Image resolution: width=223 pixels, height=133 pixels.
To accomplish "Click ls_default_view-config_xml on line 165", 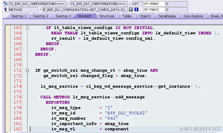I will tap(118, 38).
